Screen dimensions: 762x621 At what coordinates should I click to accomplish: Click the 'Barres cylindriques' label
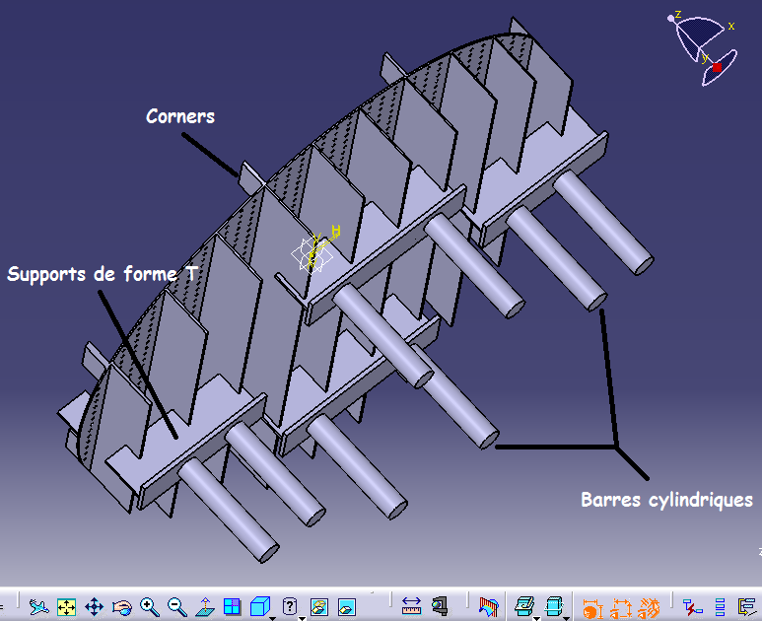point(666,500)
